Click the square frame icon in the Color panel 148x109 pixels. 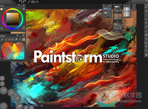(2, 28)
